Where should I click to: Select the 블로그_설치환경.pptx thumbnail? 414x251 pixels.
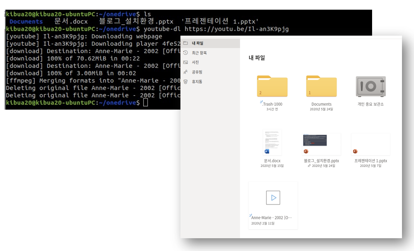[x=321, y=144]
